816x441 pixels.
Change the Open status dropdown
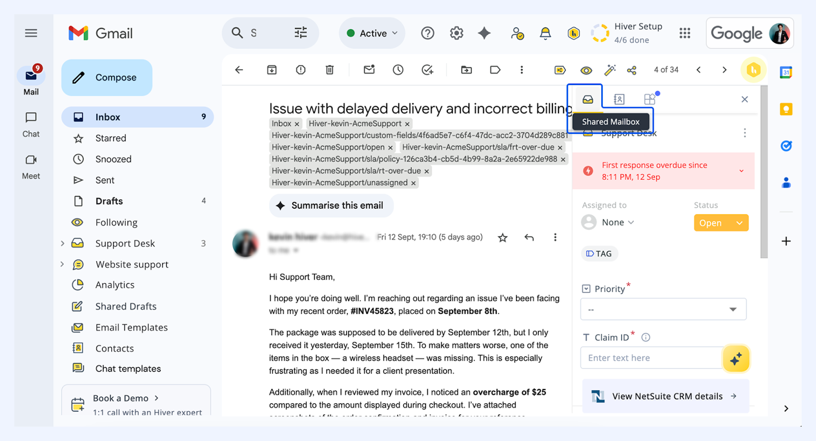tap(721, 223)
